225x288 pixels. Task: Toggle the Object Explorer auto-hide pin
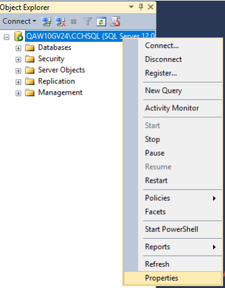pos(141,7)
